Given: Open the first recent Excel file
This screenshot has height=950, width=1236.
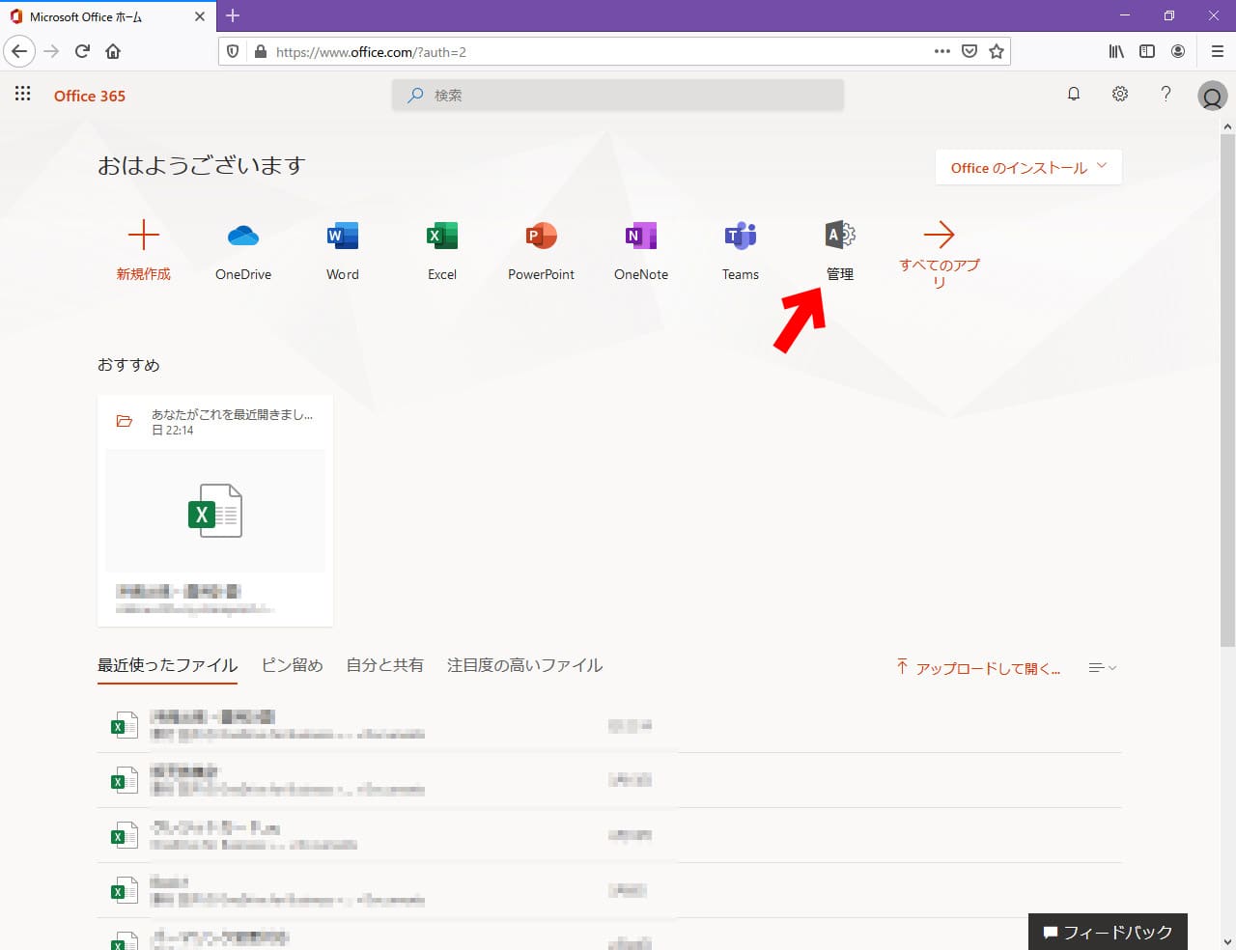Looking at the screenshot, I should [609, 726].
